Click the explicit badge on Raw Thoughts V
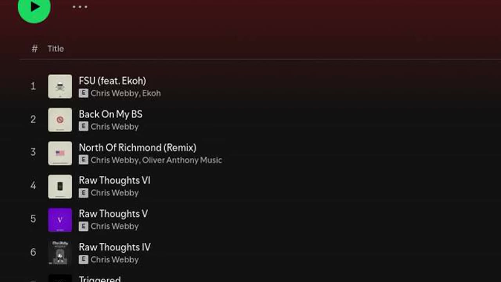 coord(83,226)
